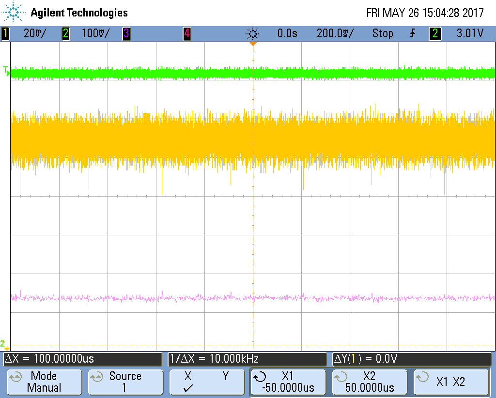Click the orange trigger time marker triangle

pyautogui.click(x=253, y=44)
